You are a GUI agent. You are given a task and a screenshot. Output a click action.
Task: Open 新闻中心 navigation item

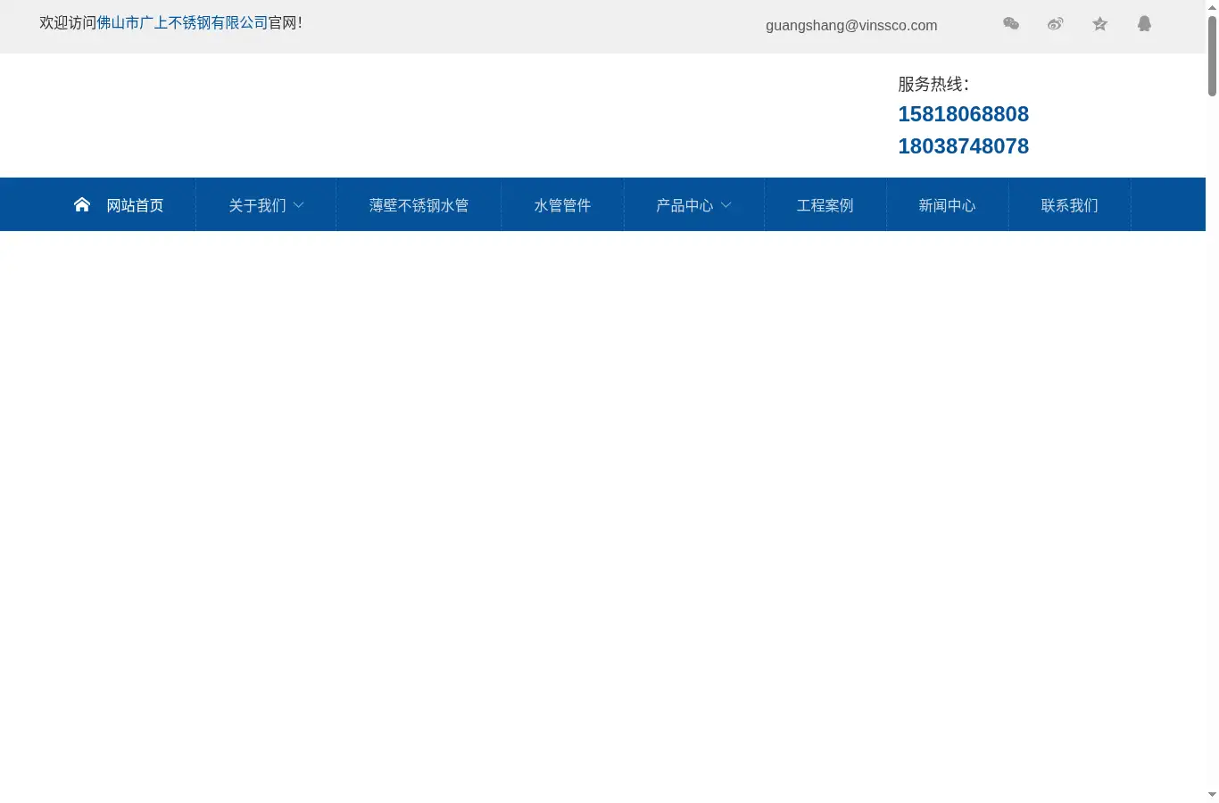pos(947,205)
